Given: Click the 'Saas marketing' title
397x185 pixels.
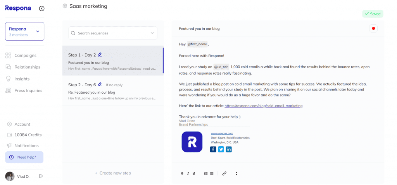Looking at the screenshot, I should point(88,6).
